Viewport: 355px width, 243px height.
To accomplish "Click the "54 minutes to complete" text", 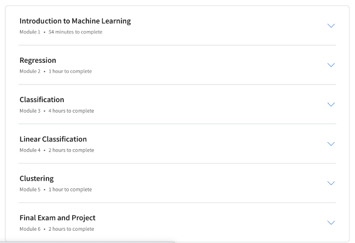I will (75, 32).
